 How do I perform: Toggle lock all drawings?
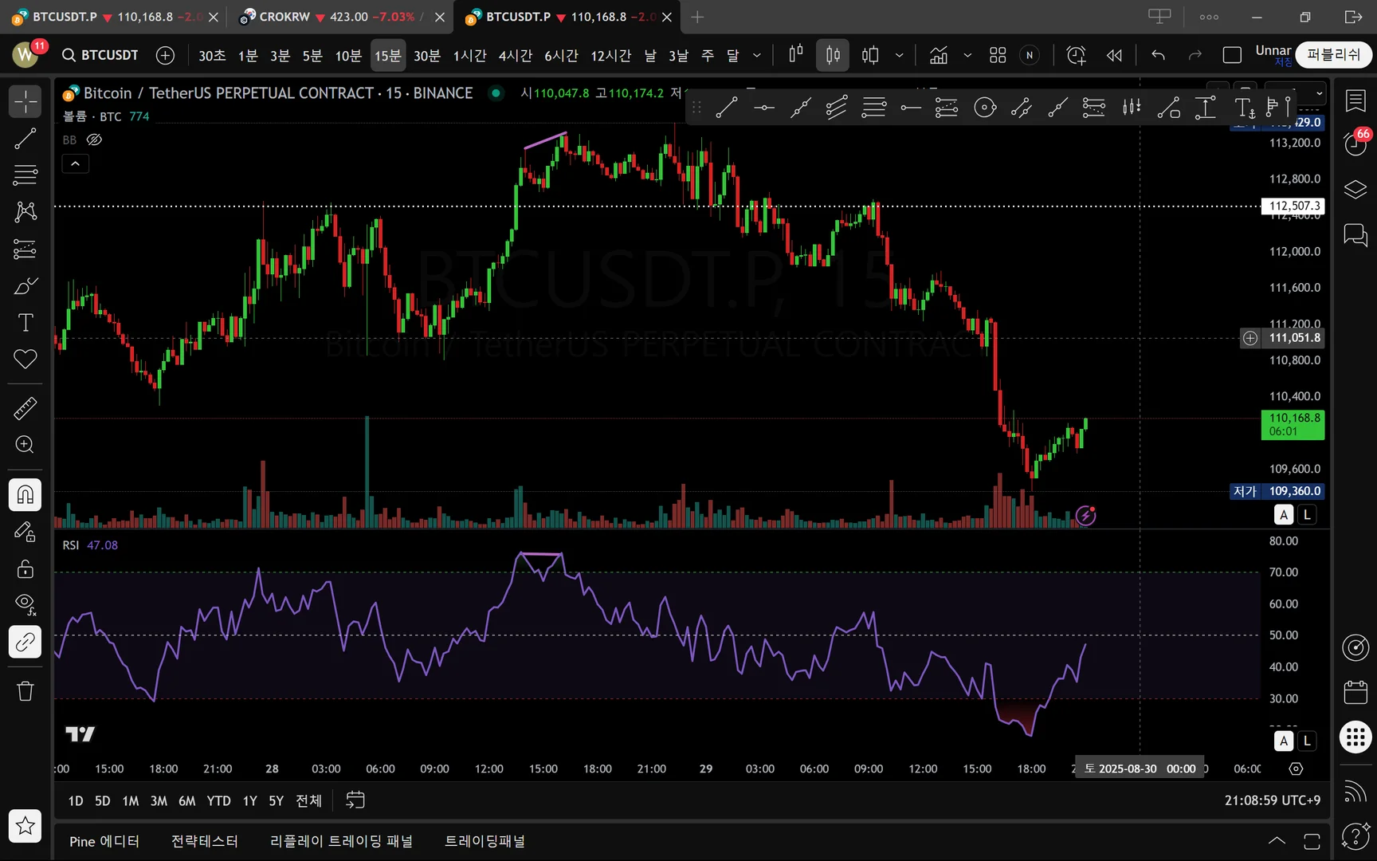coord(25,568)
